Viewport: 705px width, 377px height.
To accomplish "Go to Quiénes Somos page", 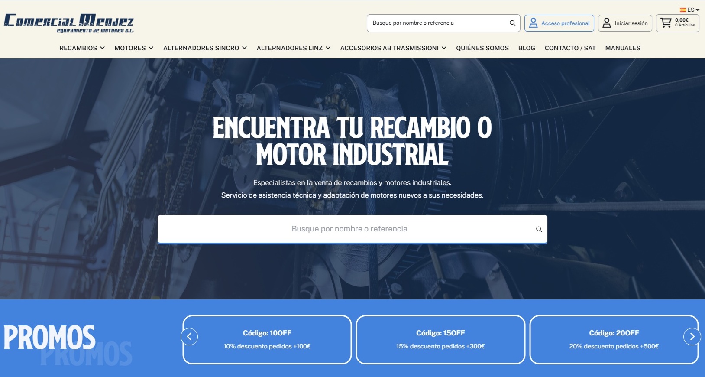I will point(482,48).
